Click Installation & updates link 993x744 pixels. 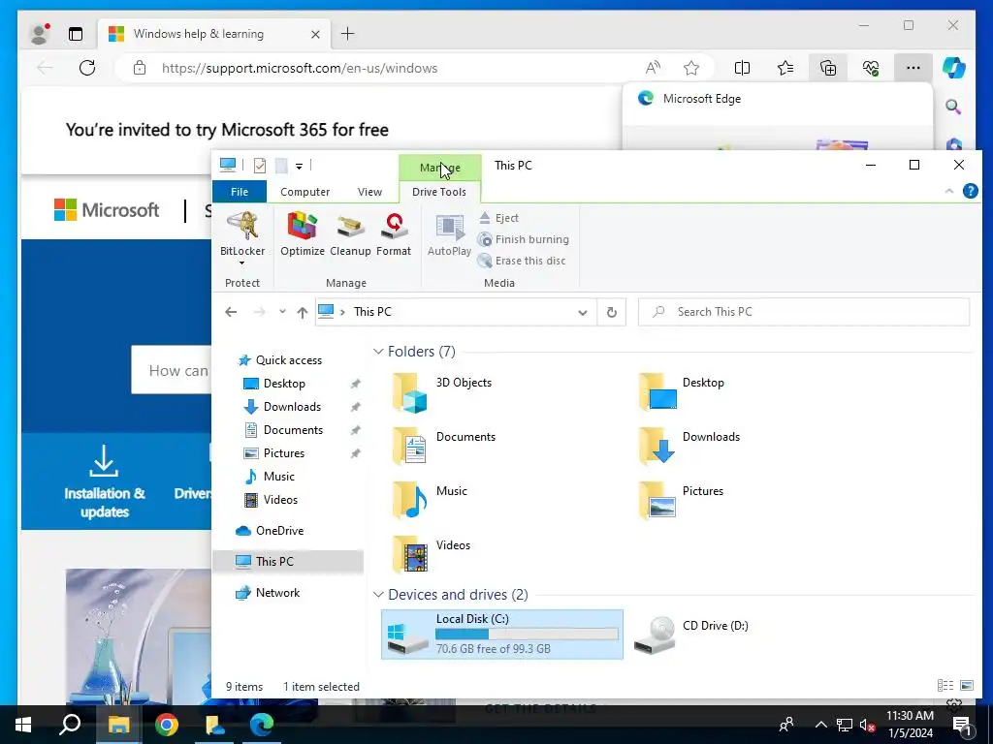coord(104,480)
